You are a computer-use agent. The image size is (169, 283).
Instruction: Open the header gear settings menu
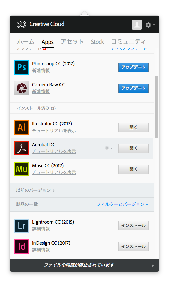[150, 25]
